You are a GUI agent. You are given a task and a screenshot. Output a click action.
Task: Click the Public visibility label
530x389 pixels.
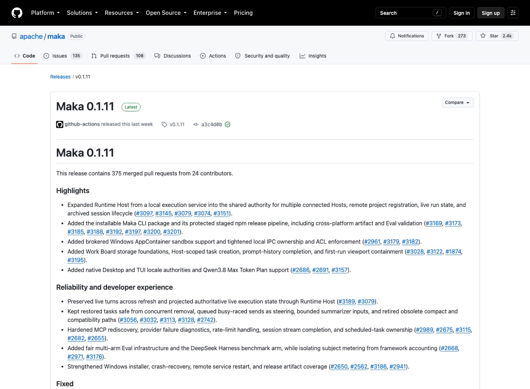[x=76, y=36]
